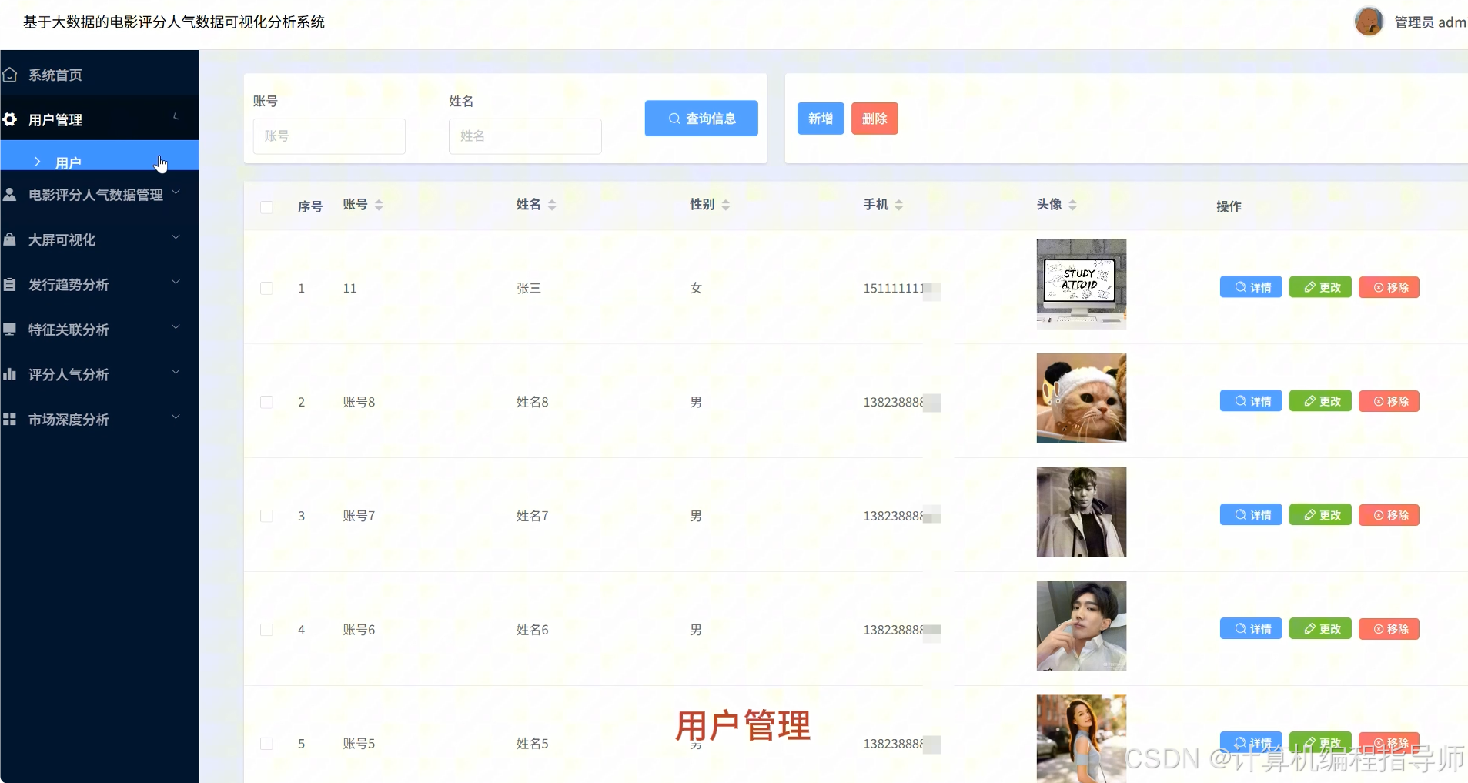Select the checkbox beside 账号8

coord(266,402)
